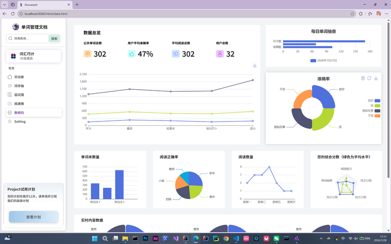
Task: Click the 优 green color swatch in legend
Action: click(377, 106)
